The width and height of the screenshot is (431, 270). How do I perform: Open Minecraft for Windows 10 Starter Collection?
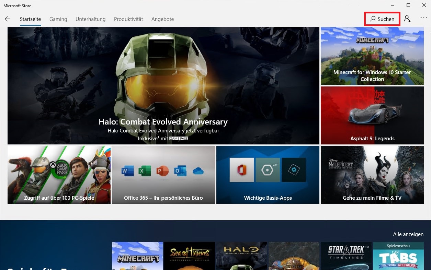pyautogui.click(x=372, y=56)
